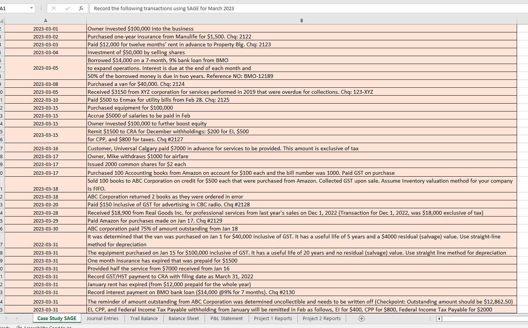Click the Case Study SAGE tab
This screenshot has width=528, height=328.
click(57, 319)
